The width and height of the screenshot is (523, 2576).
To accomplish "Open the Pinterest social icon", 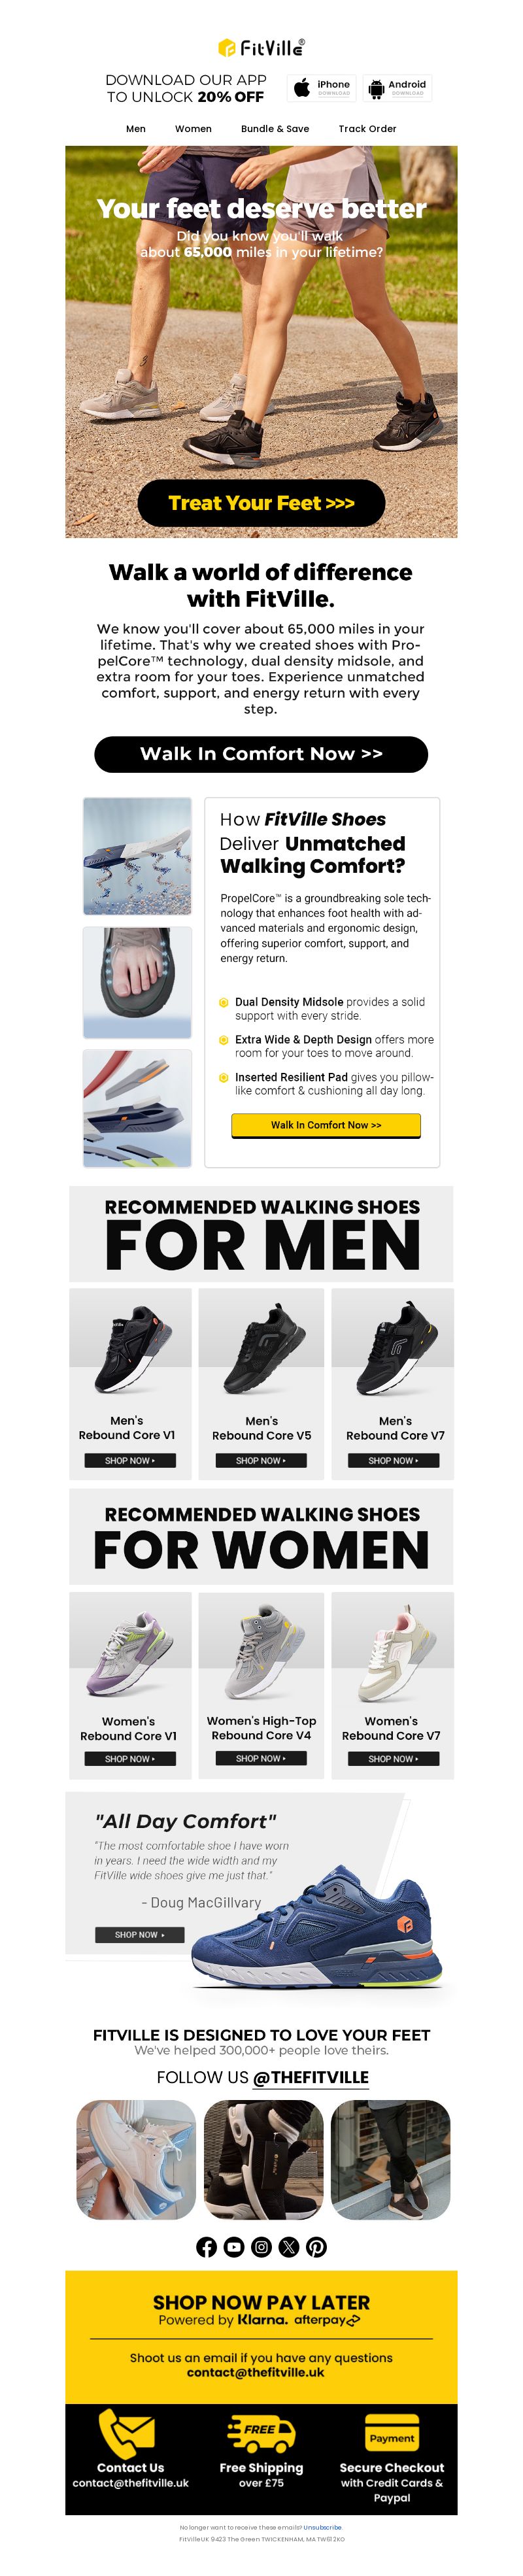I will coord(316,2247).
